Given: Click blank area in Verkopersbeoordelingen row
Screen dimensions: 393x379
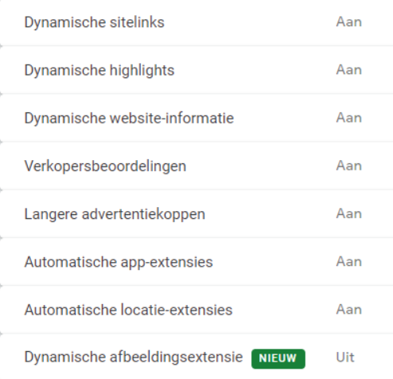Looking at the screenshot, I should pos(260,166).
